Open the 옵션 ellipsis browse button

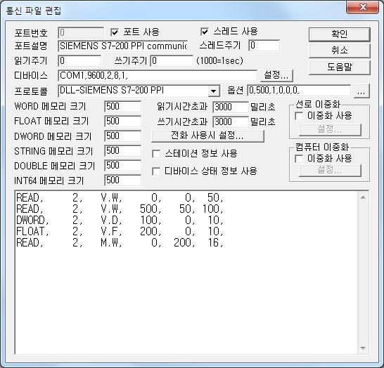[x=361, y=91]
